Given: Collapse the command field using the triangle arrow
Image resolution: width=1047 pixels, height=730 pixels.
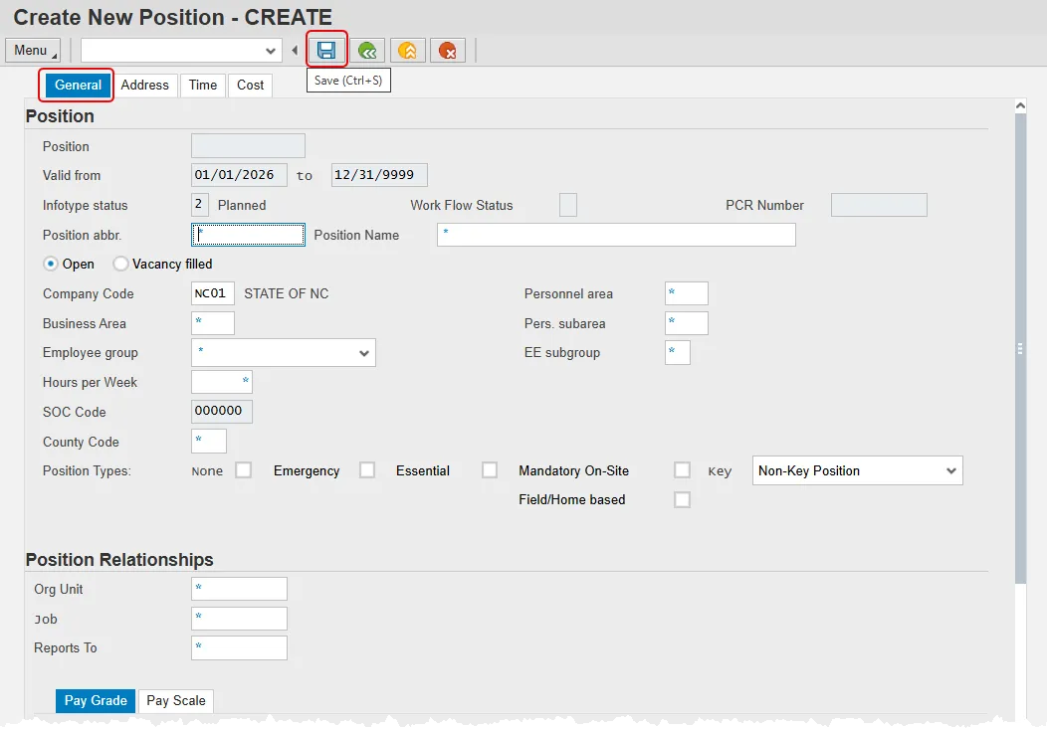Looking at the screenshot, I should click(x=295, y=50).
